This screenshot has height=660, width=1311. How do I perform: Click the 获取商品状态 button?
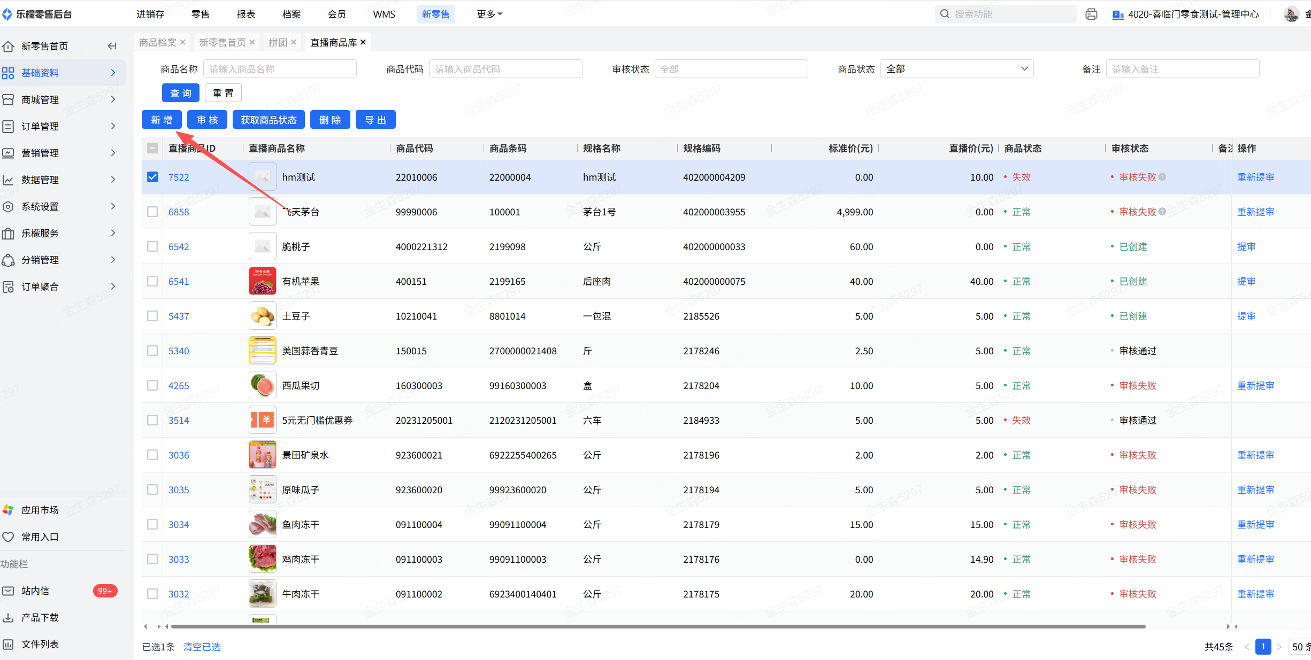(269, 120)
